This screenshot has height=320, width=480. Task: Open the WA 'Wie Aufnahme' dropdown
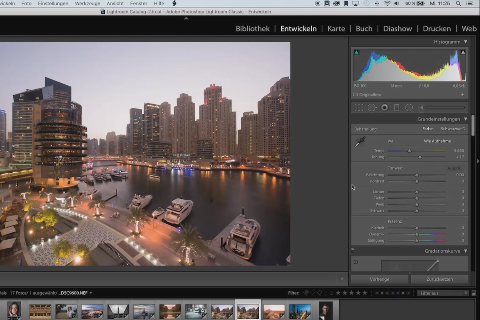coord(439,141)
